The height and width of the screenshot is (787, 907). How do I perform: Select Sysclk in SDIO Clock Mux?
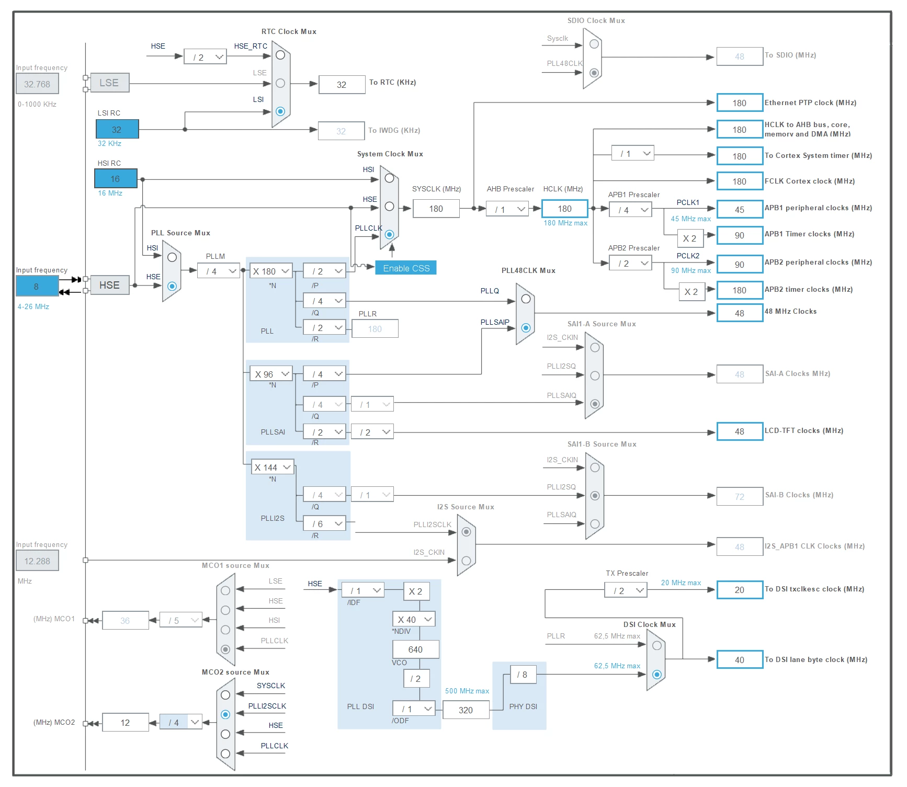(x=594, y=44)
